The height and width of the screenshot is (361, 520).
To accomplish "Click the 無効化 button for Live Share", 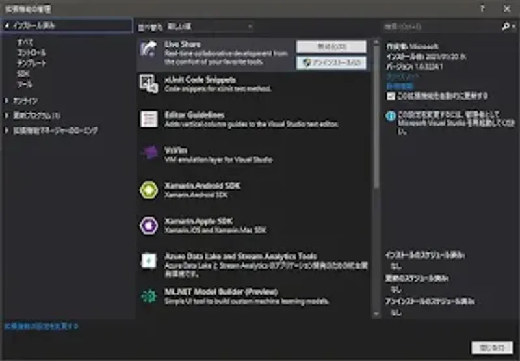I will click(x=331, y=47).
